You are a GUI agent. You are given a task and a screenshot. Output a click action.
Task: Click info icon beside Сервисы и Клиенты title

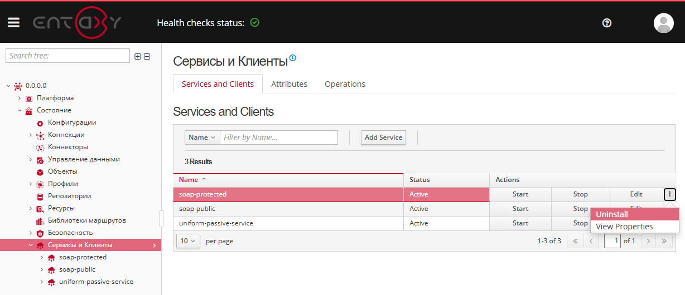click(293, 58)
